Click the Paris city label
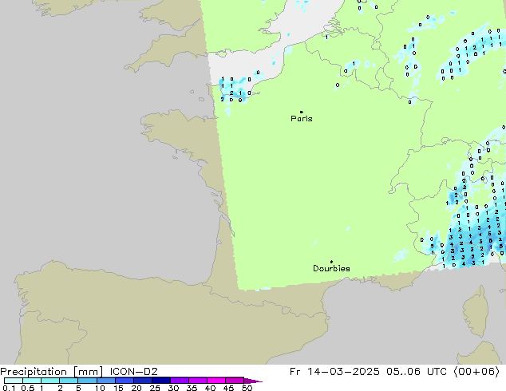This screenshot has width=506, height=391. [302, 119]
